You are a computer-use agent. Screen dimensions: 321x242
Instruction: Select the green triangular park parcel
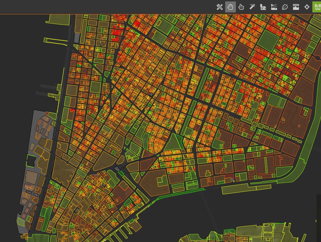[174, 143]
